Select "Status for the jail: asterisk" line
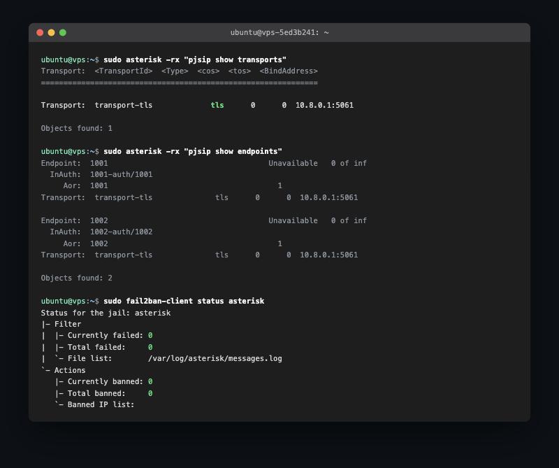Screen dimensions: 559x468 coord(106,313)
